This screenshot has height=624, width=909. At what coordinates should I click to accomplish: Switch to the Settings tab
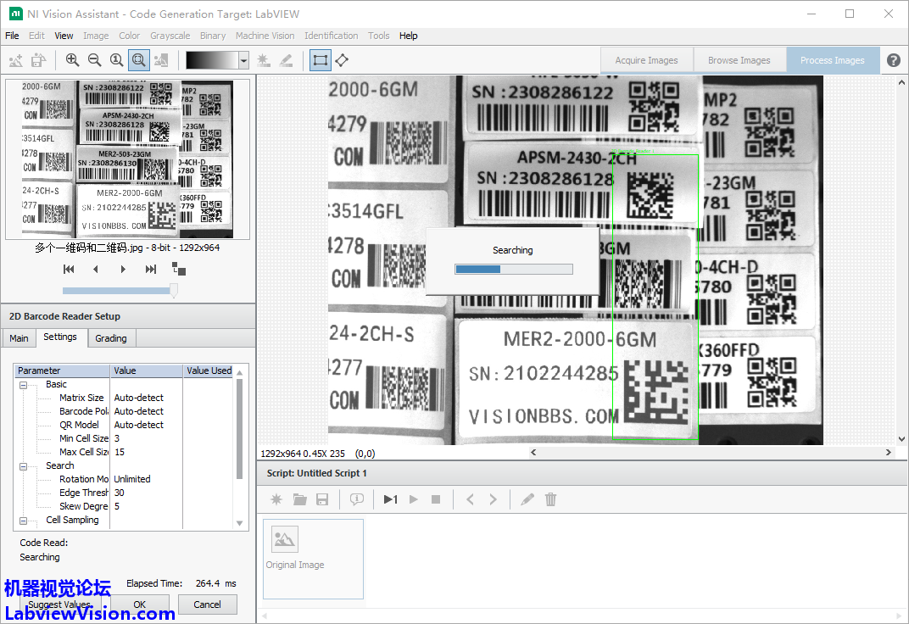(60, 337)
